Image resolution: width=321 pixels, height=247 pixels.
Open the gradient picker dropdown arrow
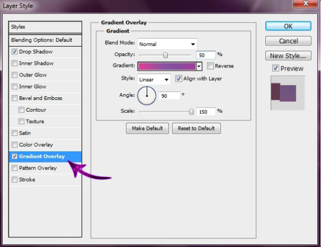[x=199, y=66]
